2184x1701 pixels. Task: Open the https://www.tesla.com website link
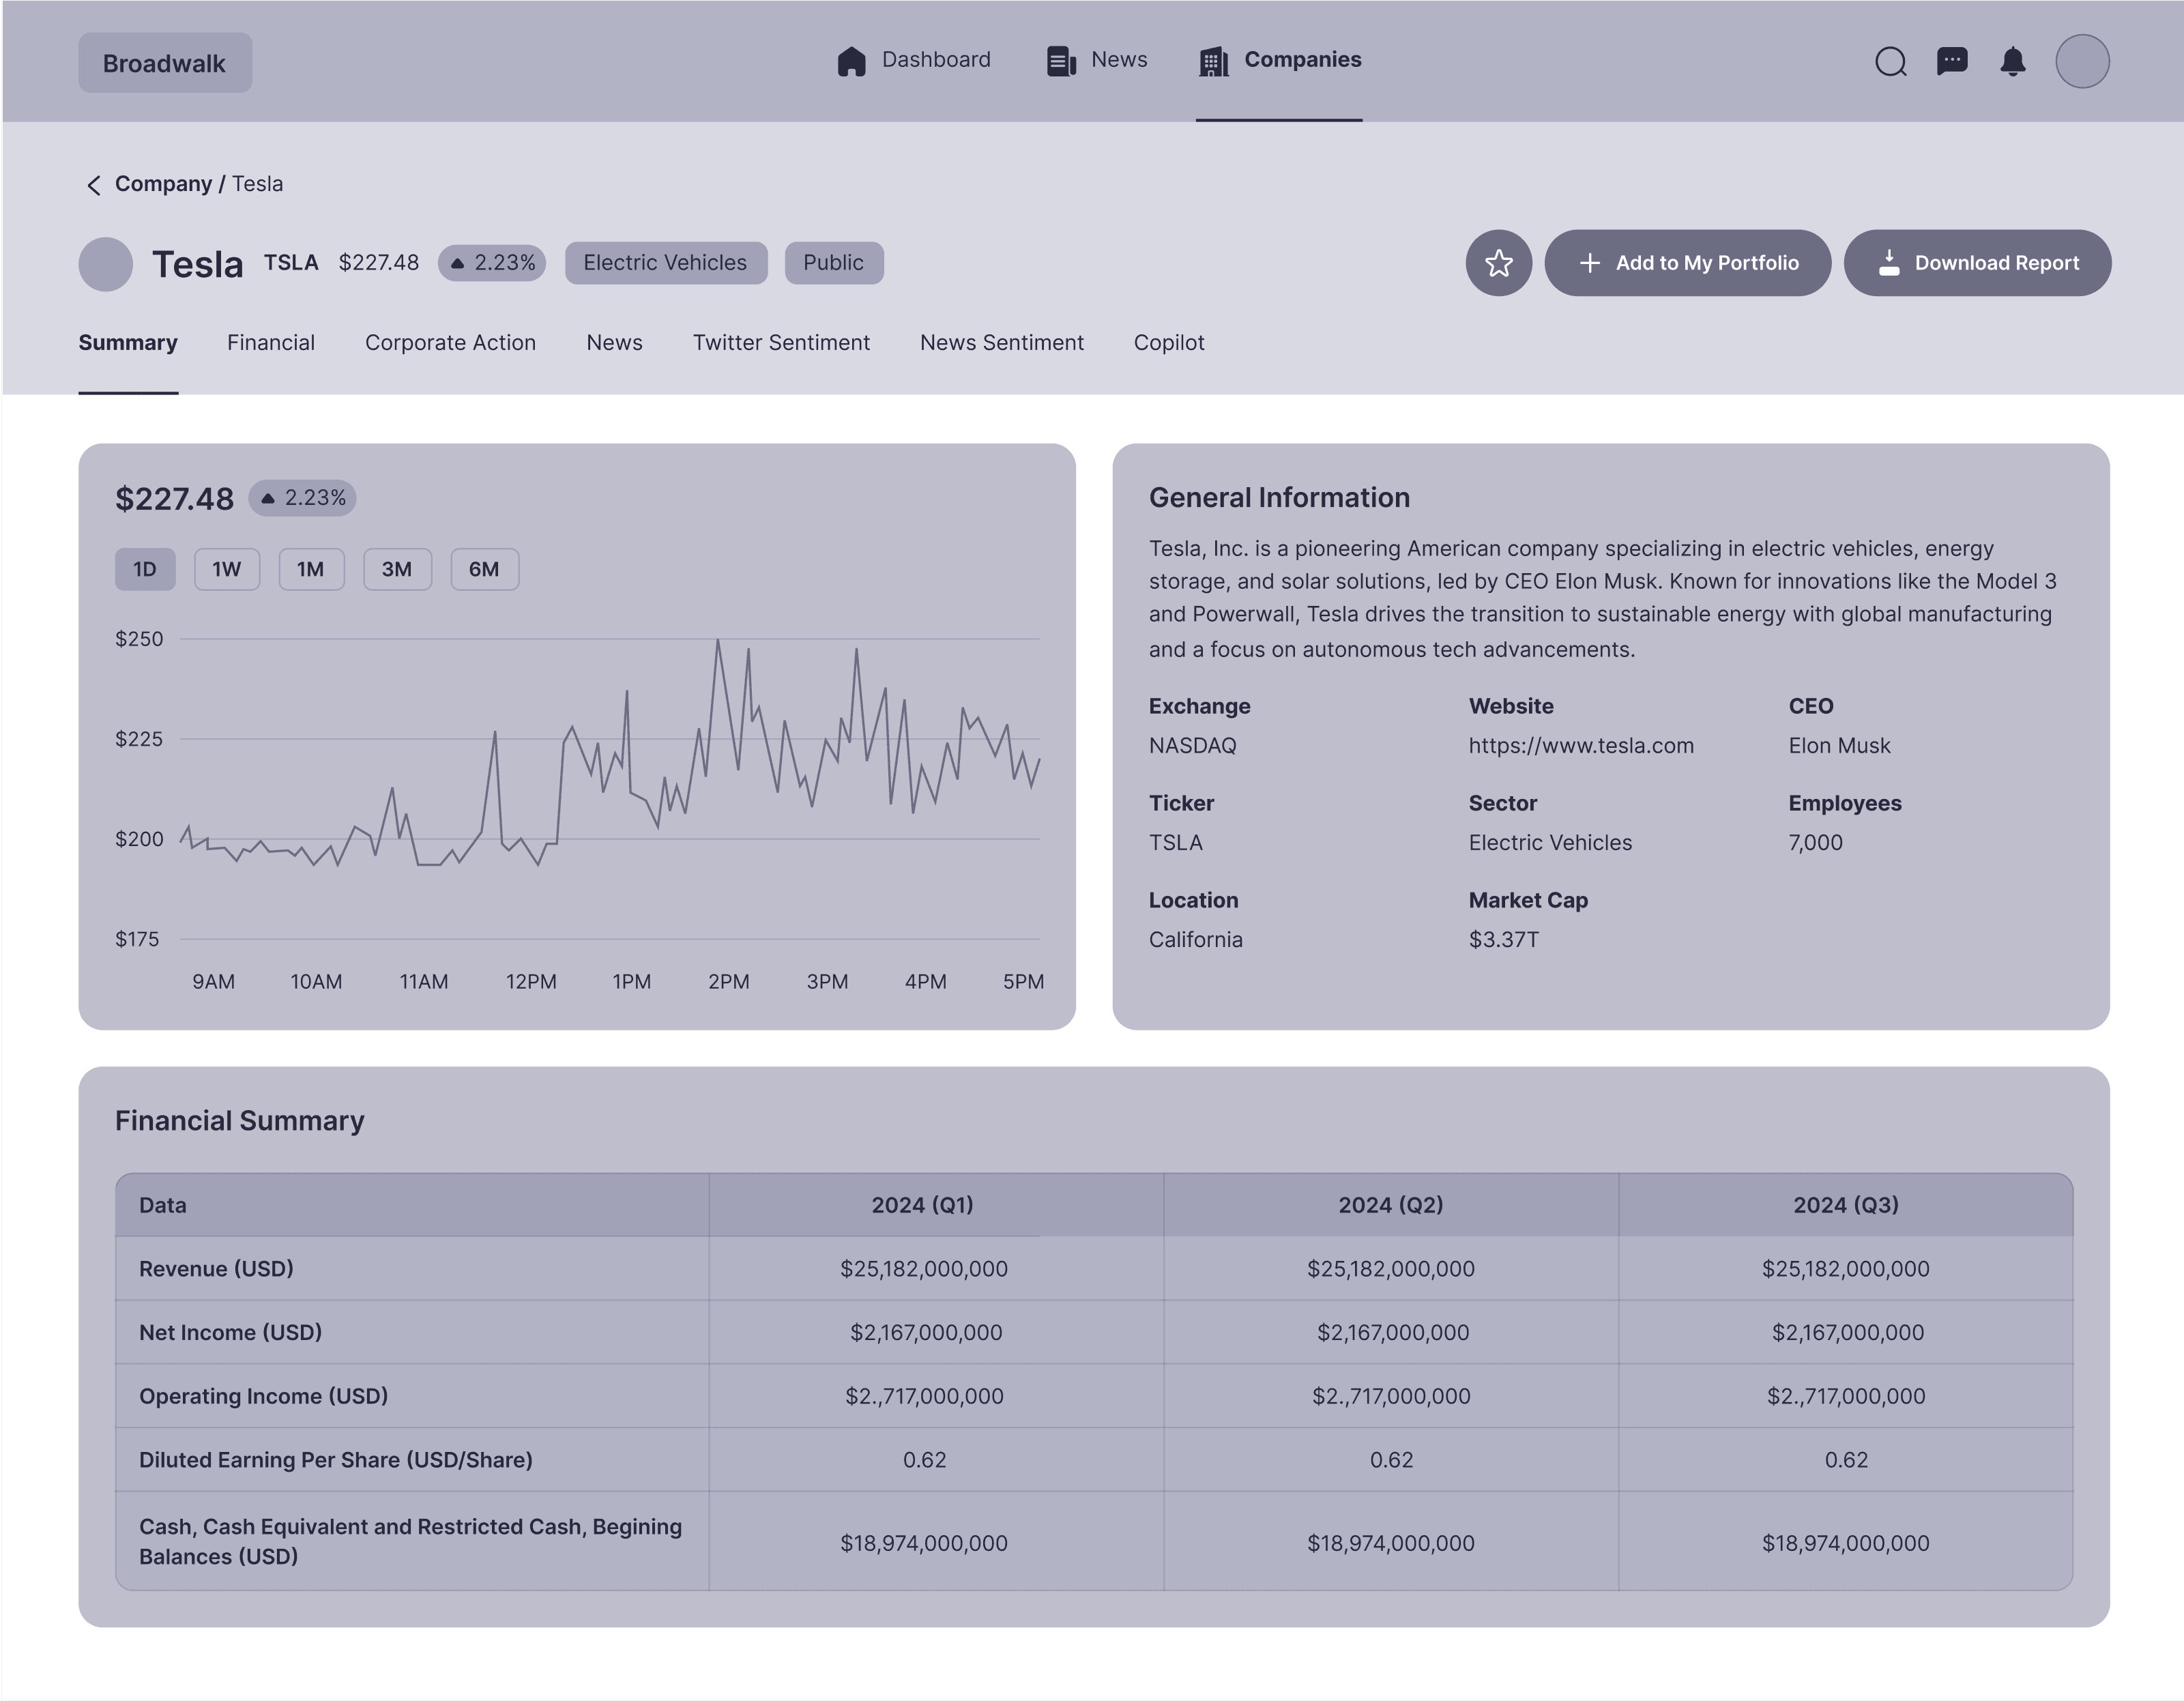pos(1581,746)
